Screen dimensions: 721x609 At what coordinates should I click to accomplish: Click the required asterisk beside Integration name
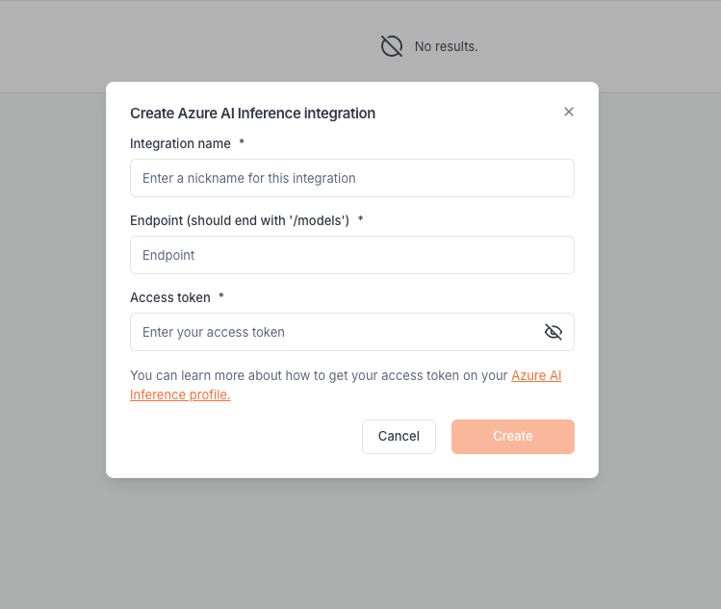242,142
